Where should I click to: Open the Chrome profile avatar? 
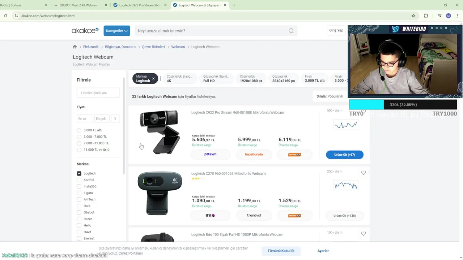click(449, 16)
